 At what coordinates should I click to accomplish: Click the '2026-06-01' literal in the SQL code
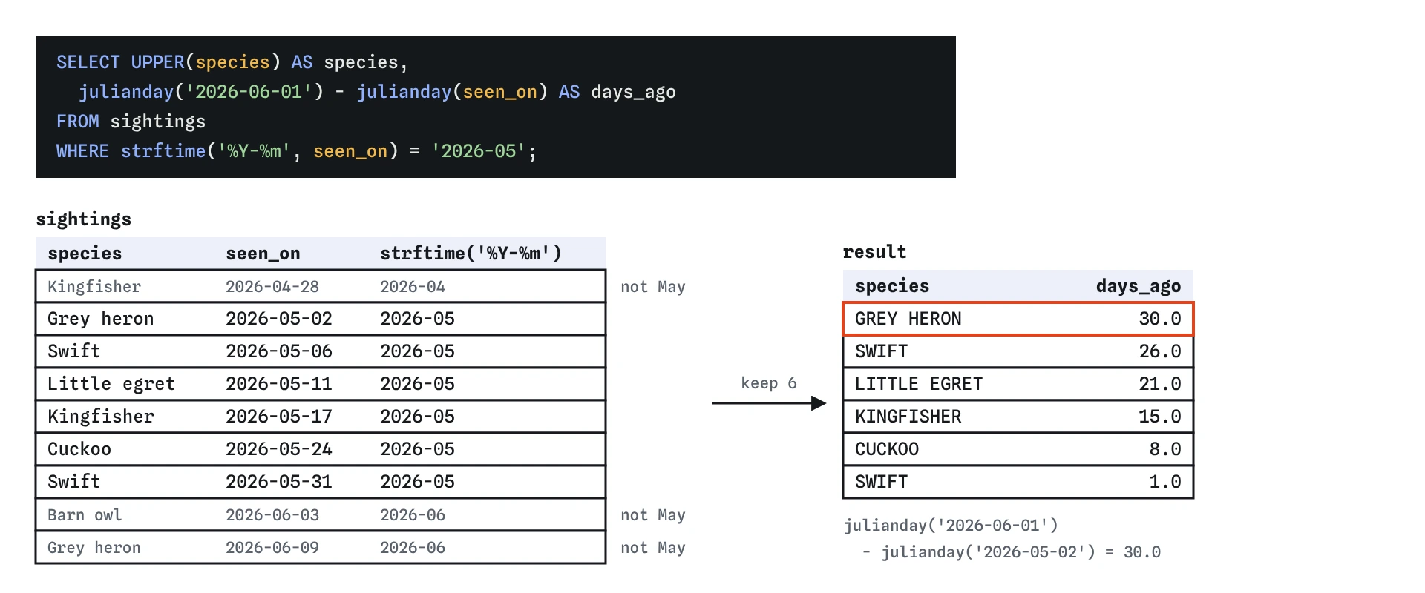pos(249,92)
